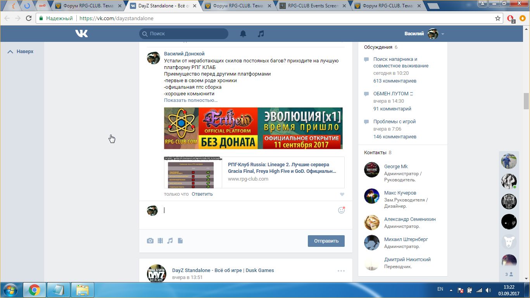Open the РПГ-Клуб Russia Lineage 2 link
The height and width of the screenshot is (298, 530).
click(282, 168)
